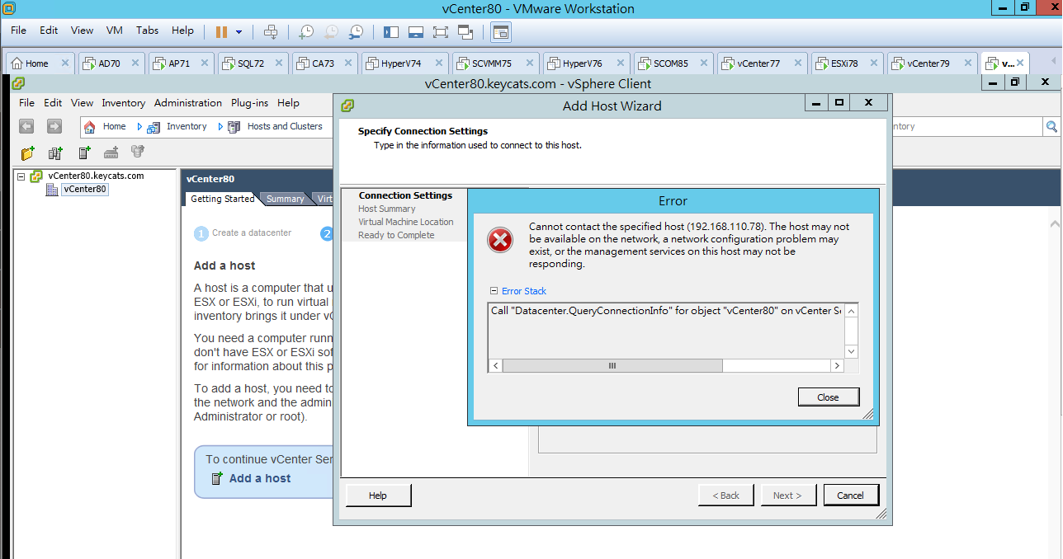The height and width of the screenshot is (559, 1063).
Task: Expand dropdown arrow before Hosts and Clusters
Action: (220, 127)
